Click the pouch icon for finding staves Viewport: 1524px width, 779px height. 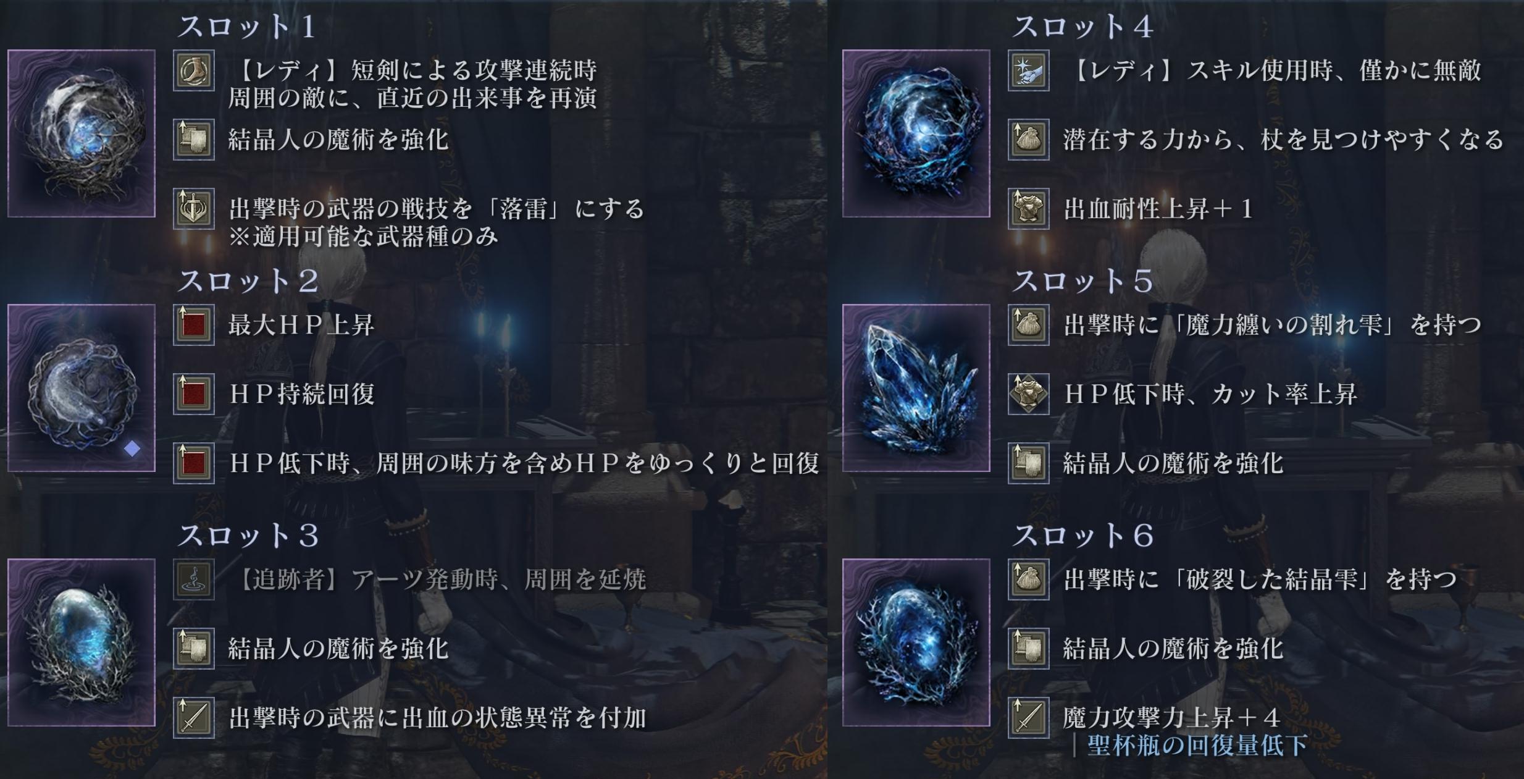click(1029, 140)
